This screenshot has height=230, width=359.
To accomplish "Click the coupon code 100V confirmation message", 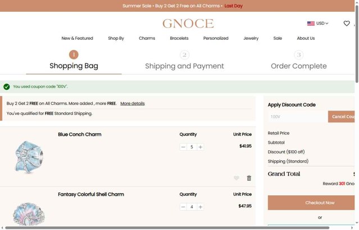I will point(40,86).
